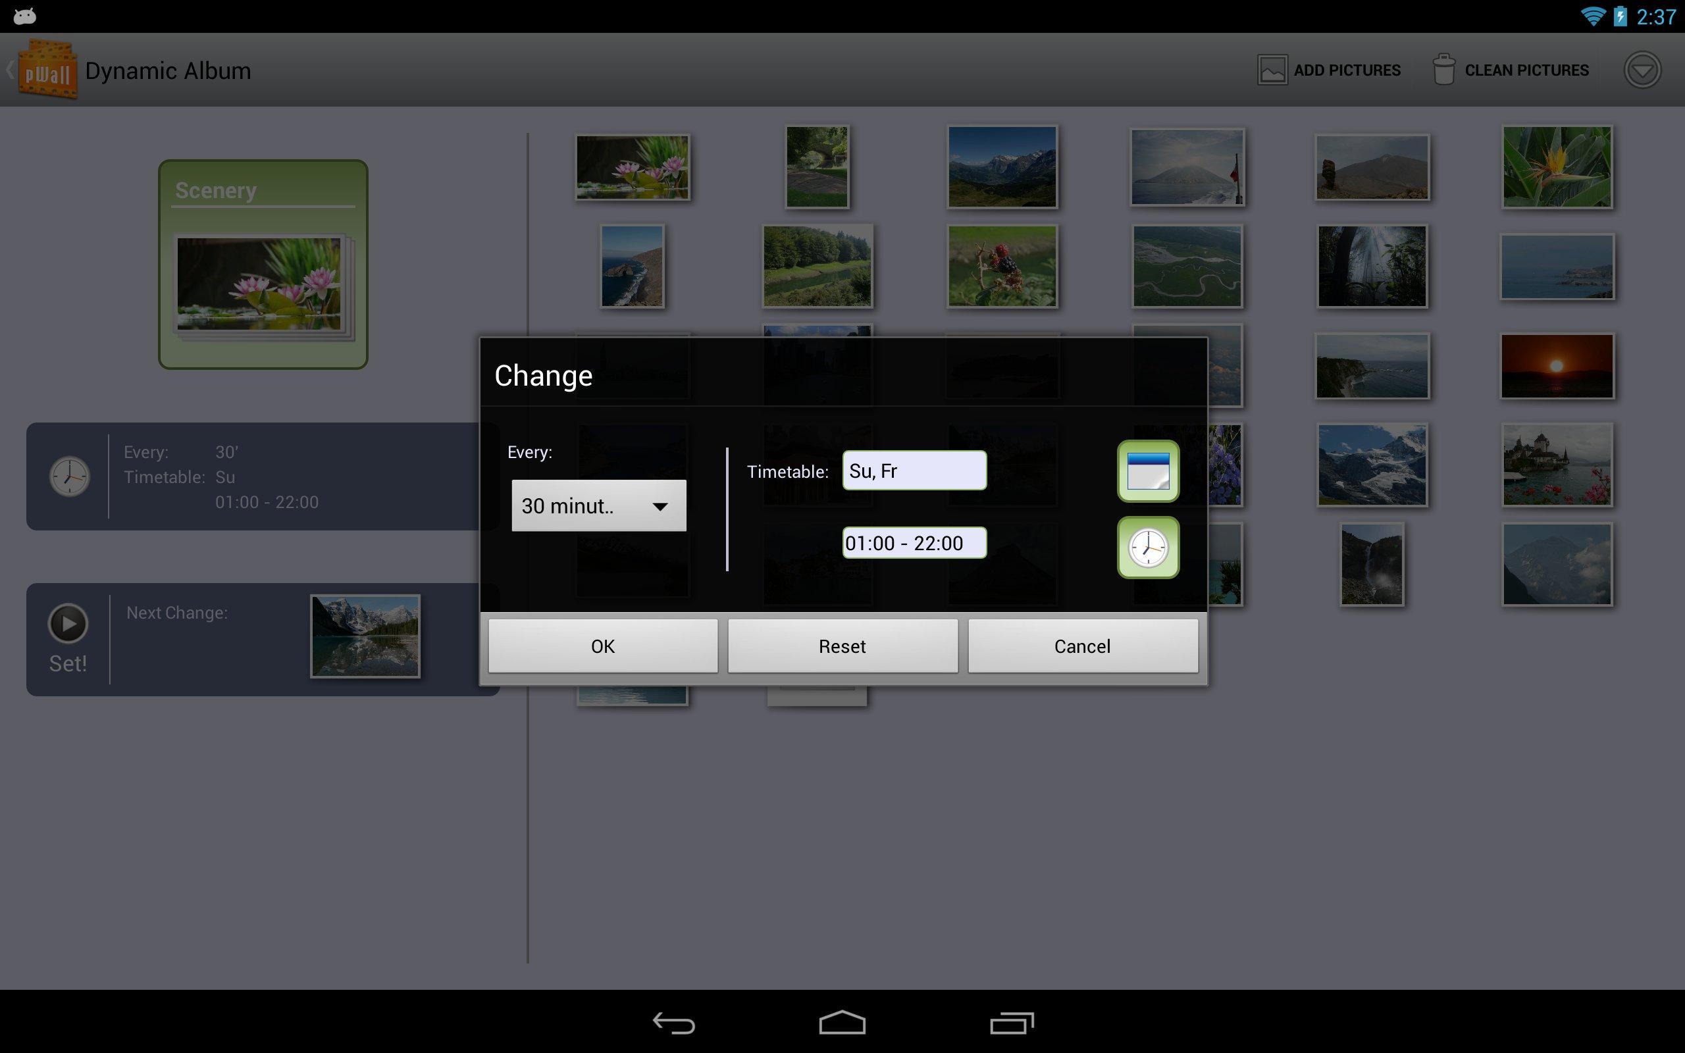Click the Android Back navigation button
Screen dimensions: 1685x1053
[x=673, y=1022]
